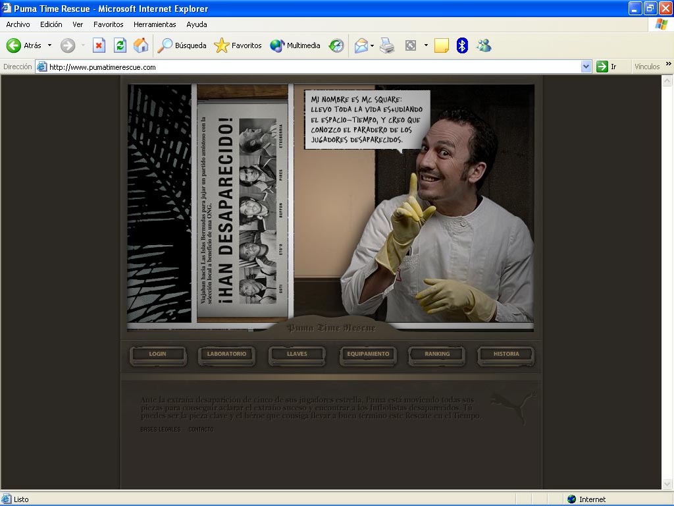Open the Mail envelope icon
The image size is (674, 506).
(x=361, y=45)
